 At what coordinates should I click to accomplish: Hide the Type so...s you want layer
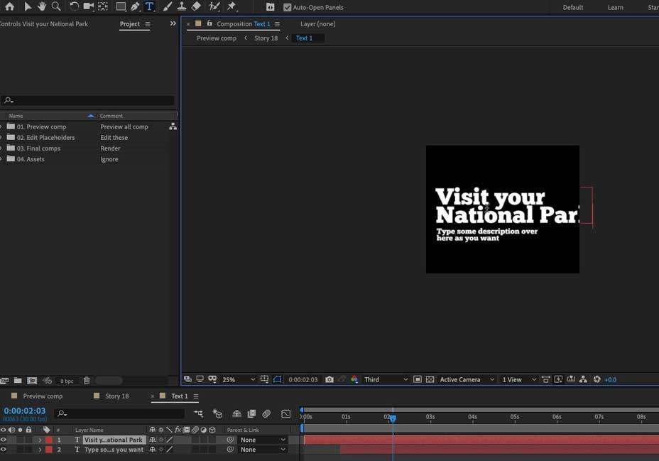click(4, 449)
